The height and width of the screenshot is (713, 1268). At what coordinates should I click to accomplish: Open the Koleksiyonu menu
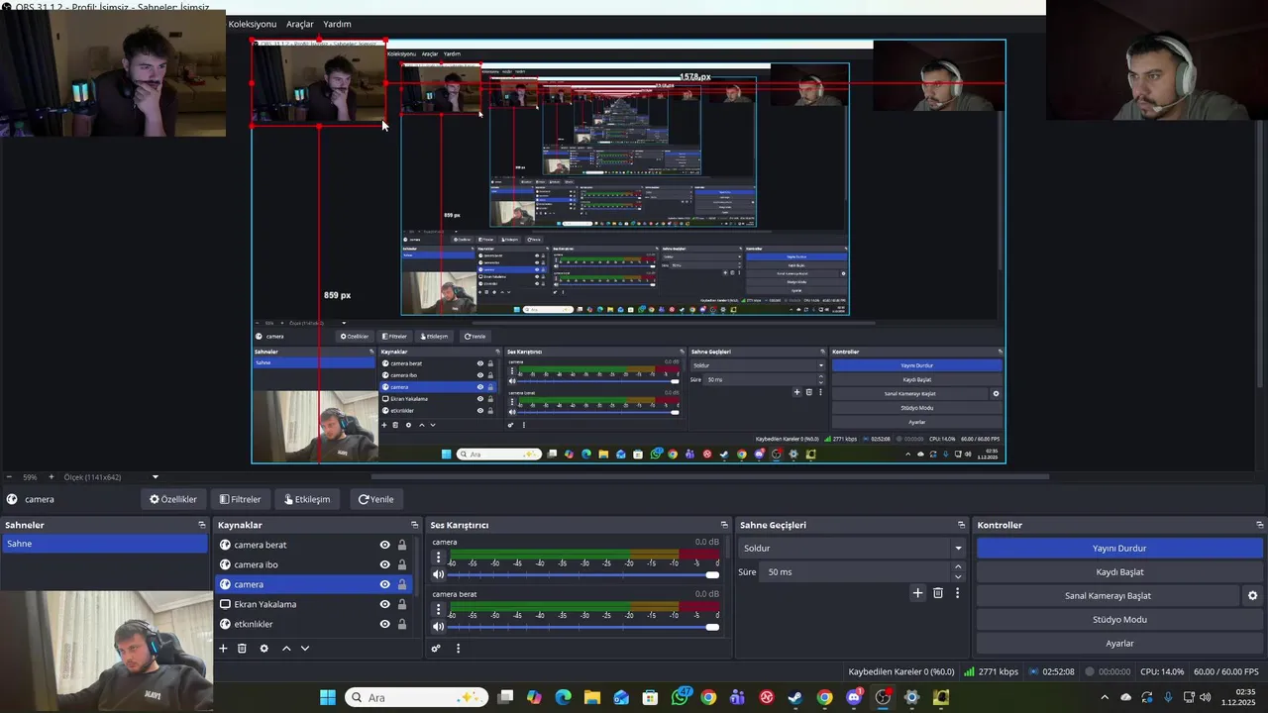(x=253, y=24)
